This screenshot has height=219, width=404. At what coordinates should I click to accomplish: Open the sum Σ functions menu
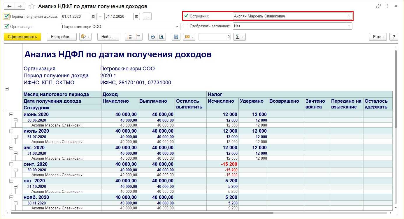[x=239, y=37]
